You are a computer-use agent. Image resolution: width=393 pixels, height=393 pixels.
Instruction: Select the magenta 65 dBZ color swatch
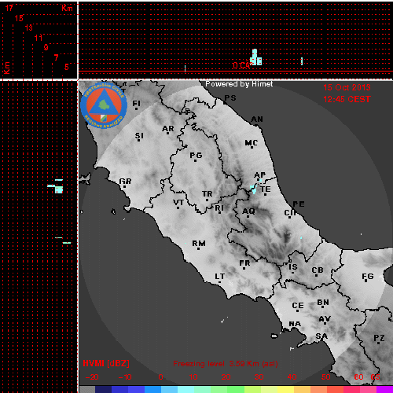384,389
